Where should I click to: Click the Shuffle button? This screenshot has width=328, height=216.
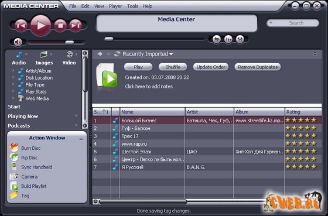[x=173, y=67]
